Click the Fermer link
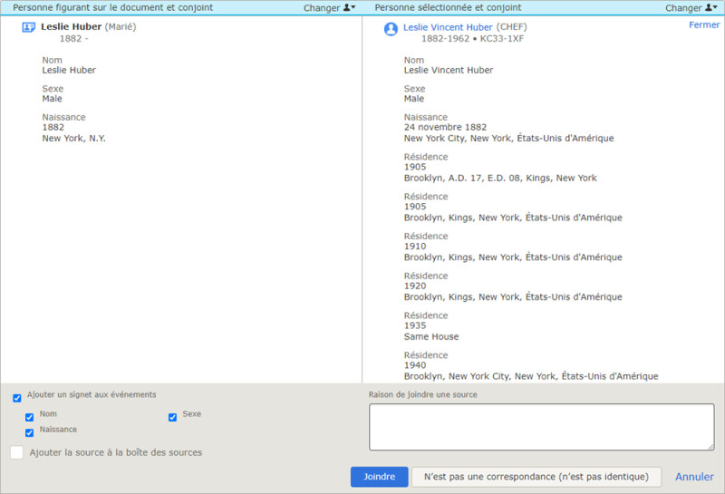Viewport: 725px width, 494px height. [x=704, y=25]
